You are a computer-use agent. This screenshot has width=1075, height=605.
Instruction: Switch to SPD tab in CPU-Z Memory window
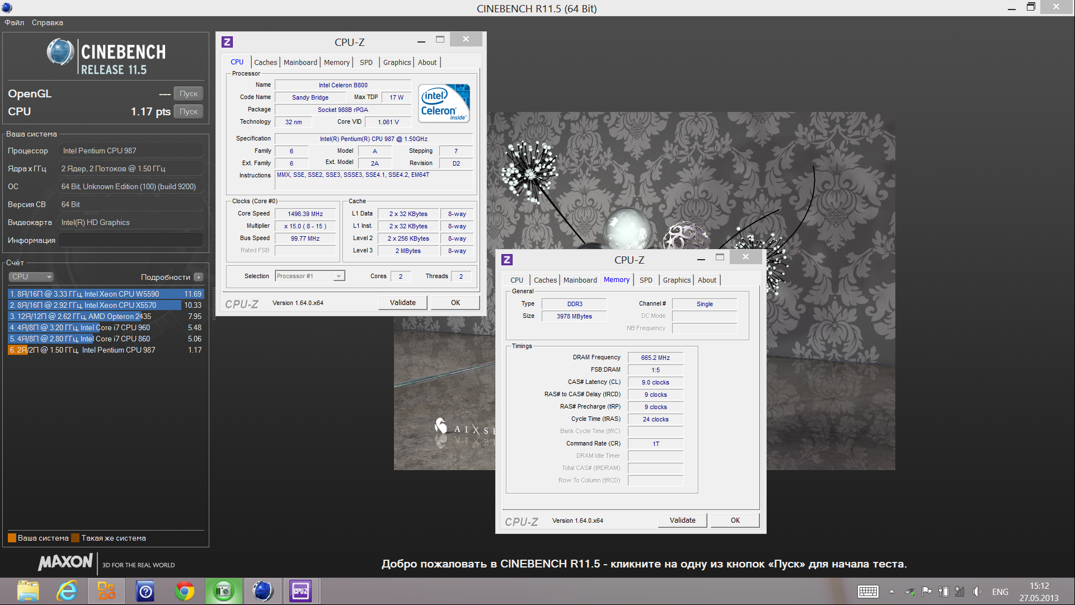646,280
